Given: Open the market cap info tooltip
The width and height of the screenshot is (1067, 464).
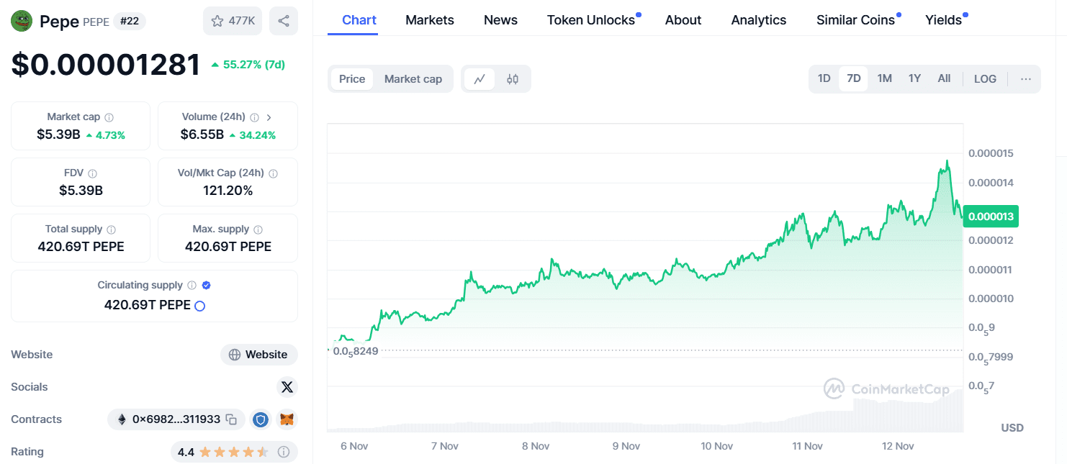Looking at the screenshot, I should pyautogui.click(x=109, y=116).
